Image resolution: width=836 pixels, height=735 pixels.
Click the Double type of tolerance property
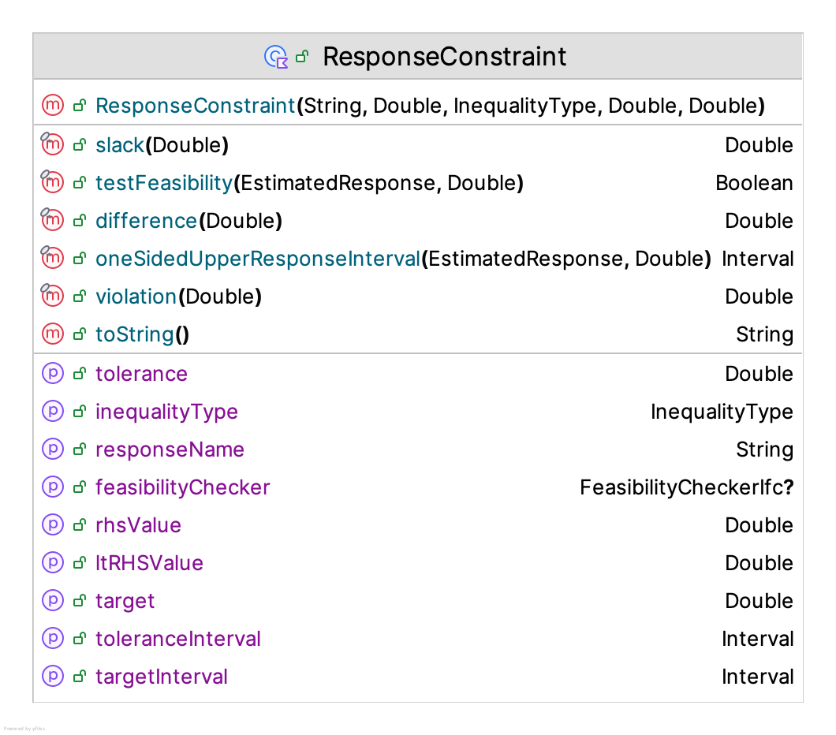[x=759, y=374]
